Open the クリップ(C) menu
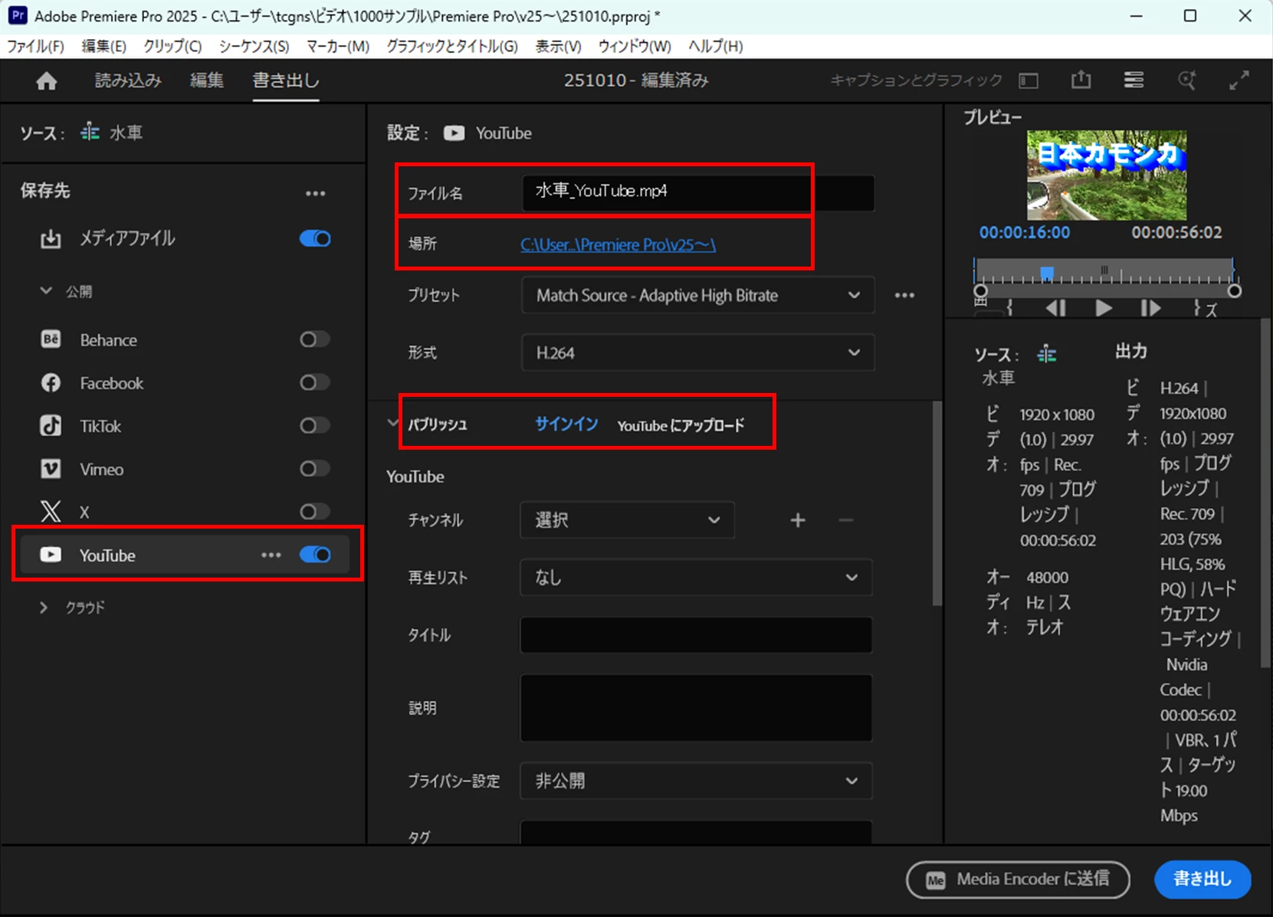 click(x=172, y=46)
